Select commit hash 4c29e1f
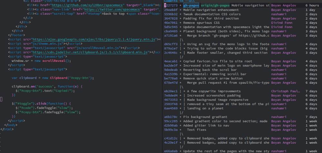Screen dimensions: 322x153 point(171,143)
